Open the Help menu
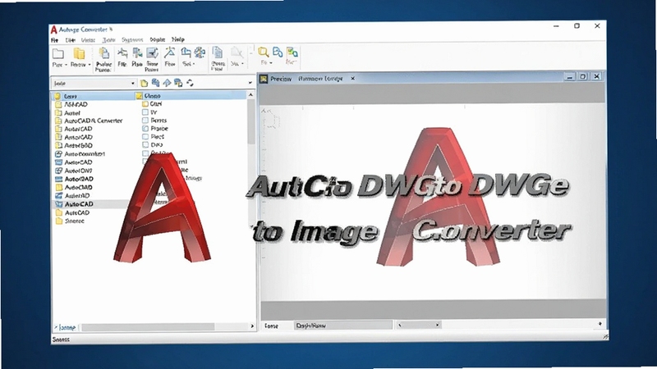 tap(177, 39)
